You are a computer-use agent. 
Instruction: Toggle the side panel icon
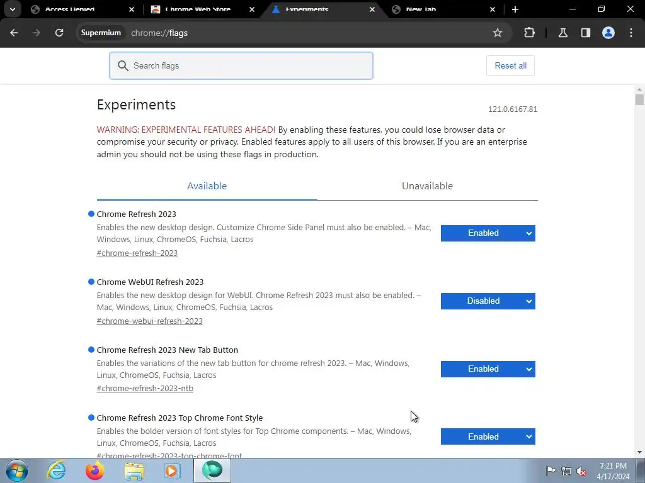585,33
